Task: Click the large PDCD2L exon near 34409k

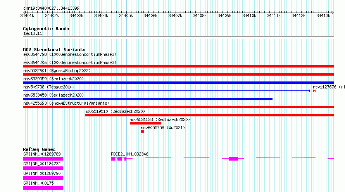Action: [x=233, y=159]
